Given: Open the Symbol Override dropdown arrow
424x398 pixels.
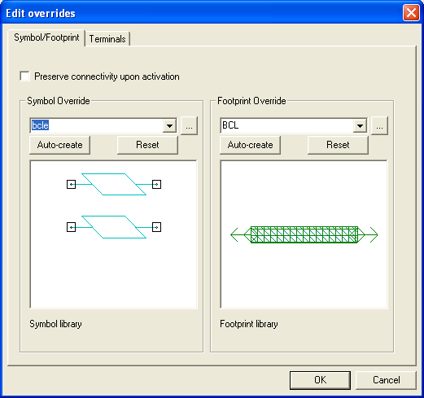Looking at the screenshot, I should click(x=170, y=125).
